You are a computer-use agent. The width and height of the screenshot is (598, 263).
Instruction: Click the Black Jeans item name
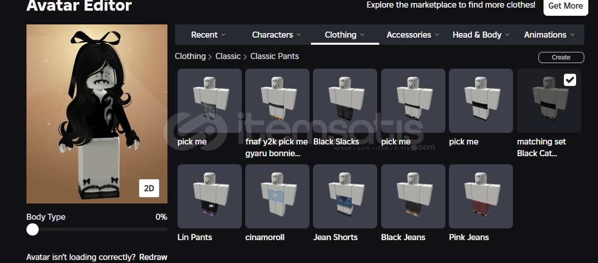coord(403,237)
